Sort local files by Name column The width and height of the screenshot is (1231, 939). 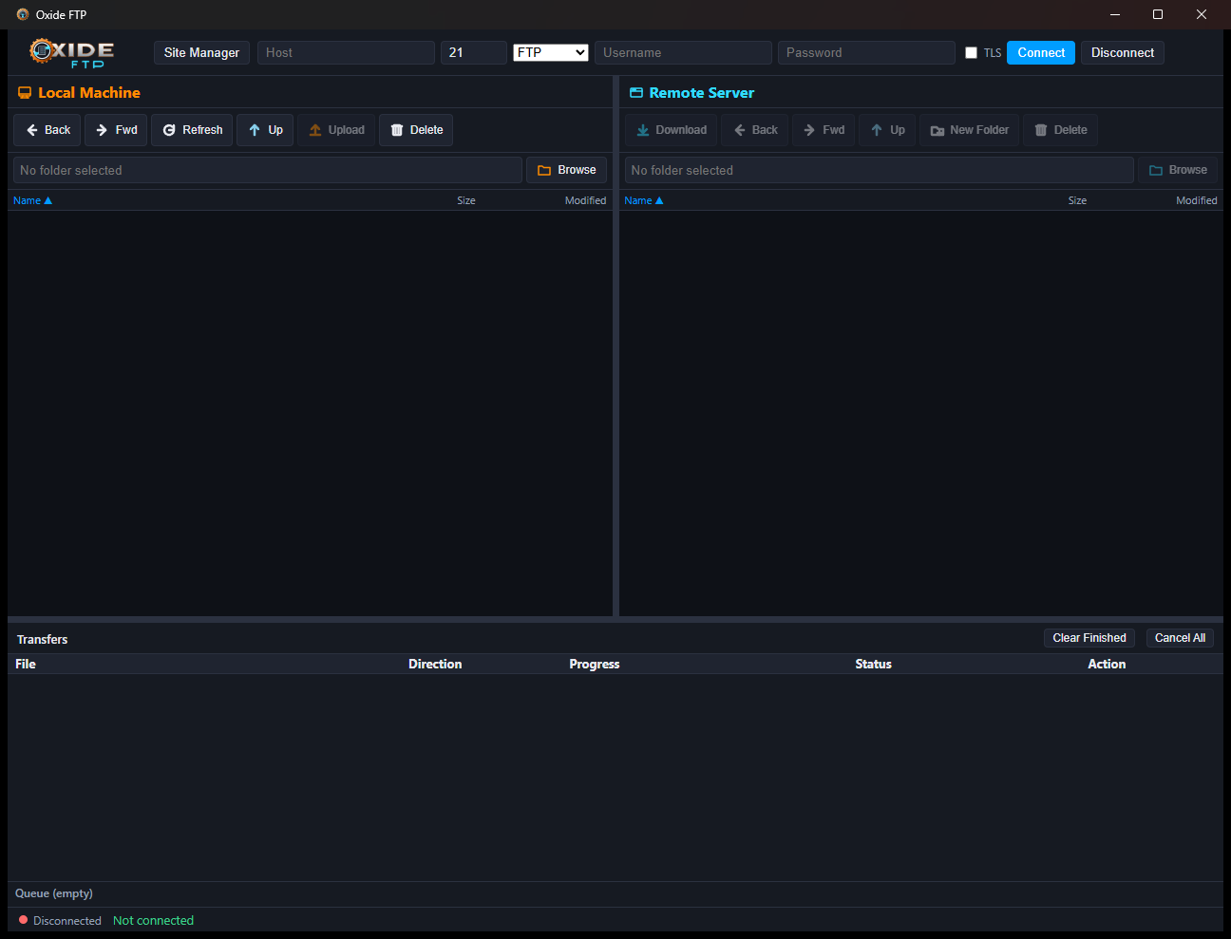click(x=32, y=200)
